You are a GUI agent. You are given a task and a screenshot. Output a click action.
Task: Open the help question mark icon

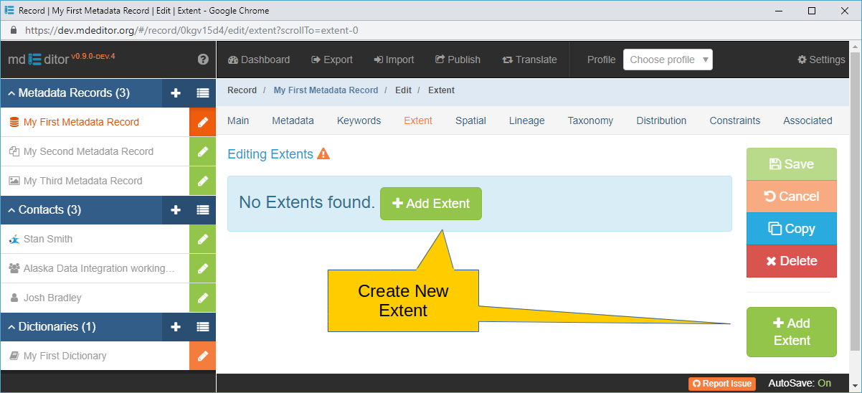pos(203,60)
